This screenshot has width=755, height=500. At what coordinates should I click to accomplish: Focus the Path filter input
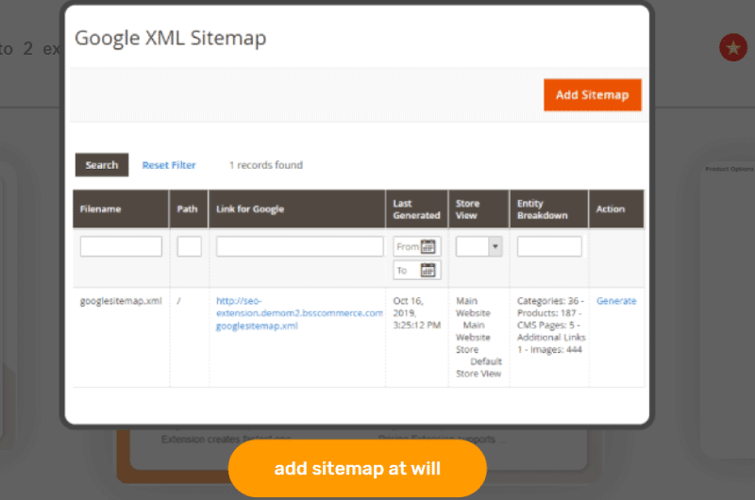click(190, 246)
